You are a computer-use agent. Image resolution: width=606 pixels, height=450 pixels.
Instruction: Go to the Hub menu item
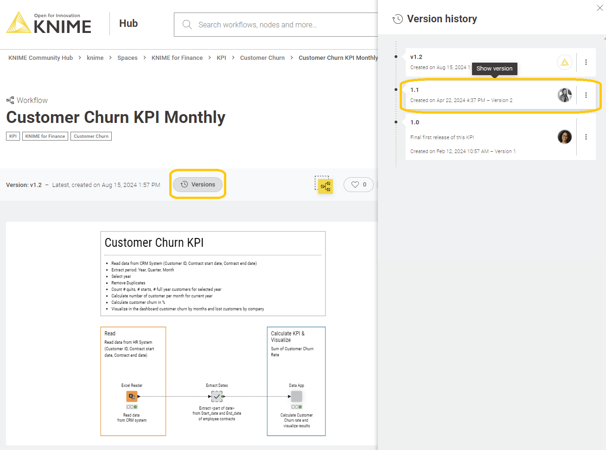click(128, 23)
